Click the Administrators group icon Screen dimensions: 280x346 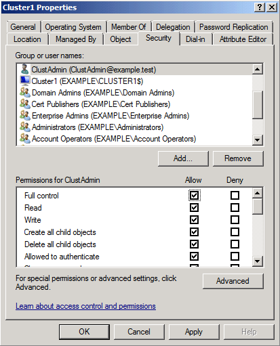pyautogui.click(x=25, y=127)
